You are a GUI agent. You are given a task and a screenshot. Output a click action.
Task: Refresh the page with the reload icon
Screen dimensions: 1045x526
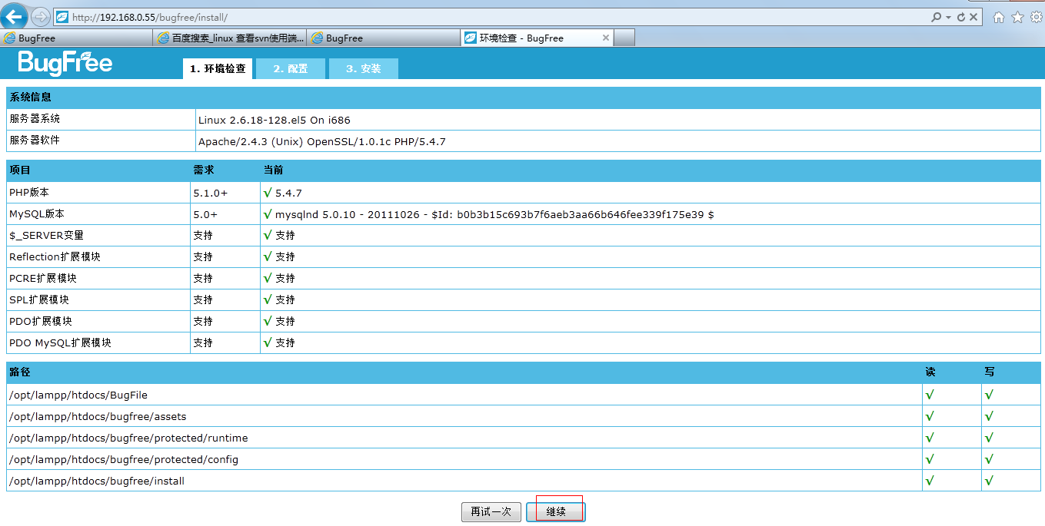961,17
